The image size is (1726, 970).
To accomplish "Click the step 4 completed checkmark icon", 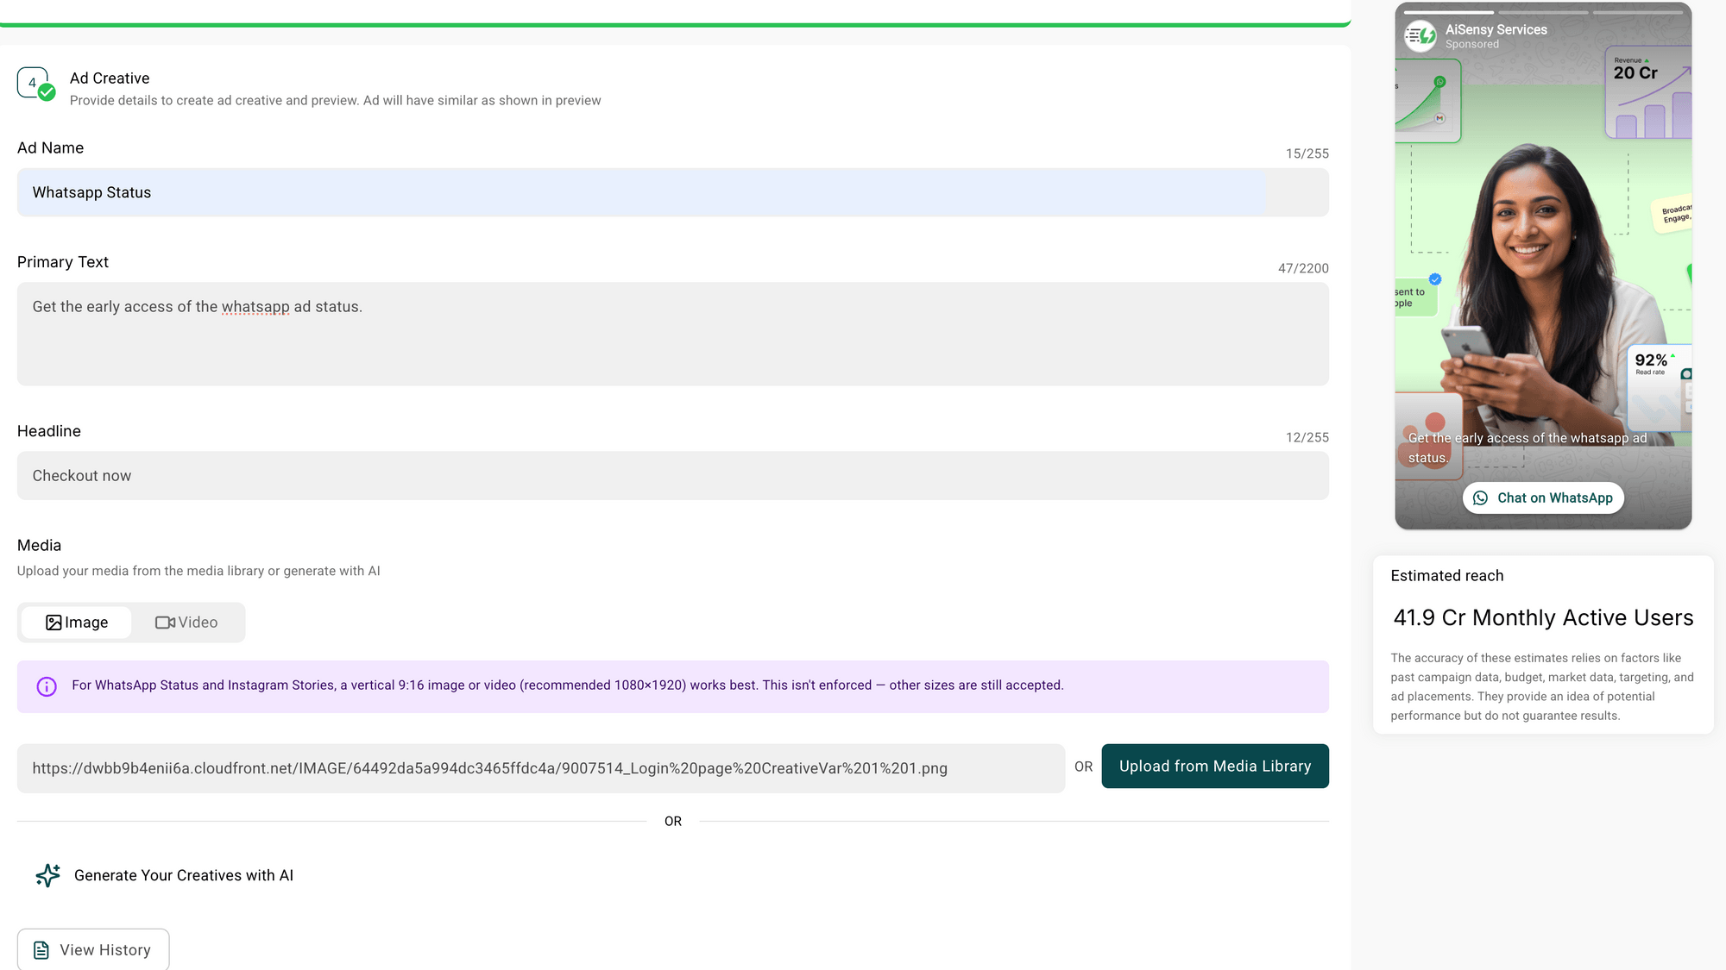I will point(47,93).
